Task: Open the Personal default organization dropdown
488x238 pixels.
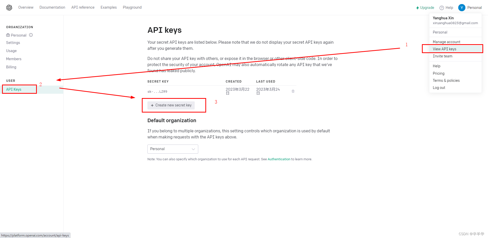Action: pos(173,149)
